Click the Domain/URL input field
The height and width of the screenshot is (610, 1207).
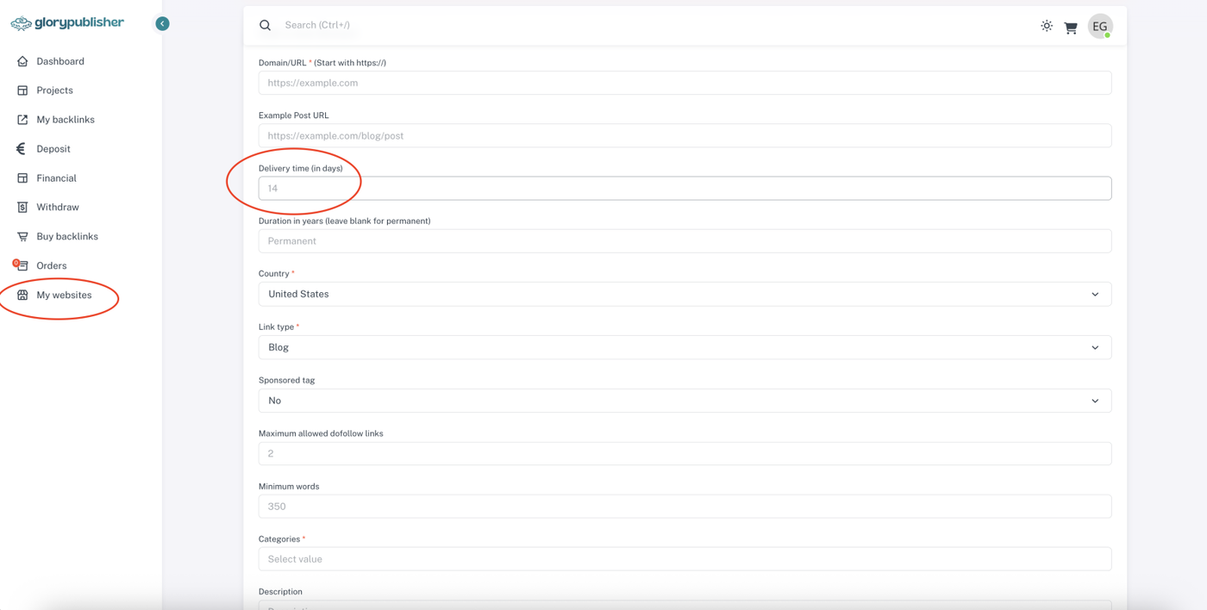[685, 83]
